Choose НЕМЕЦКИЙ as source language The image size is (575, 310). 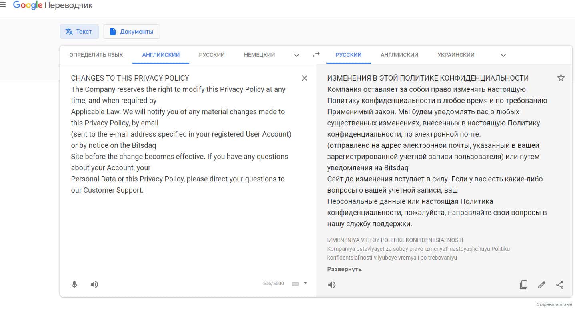click(x=259, y=55)
